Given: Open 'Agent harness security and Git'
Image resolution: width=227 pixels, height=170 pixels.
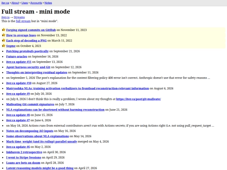Looking at the screenshot, I should (x=28, y=67).
